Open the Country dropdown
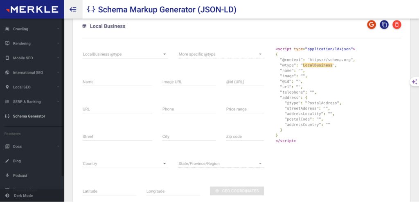Screen dimensions: 419x202 point(125,164)
